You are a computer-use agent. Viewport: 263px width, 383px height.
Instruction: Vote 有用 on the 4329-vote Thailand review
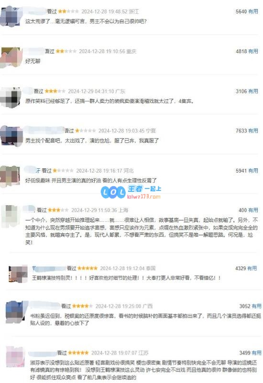coord(252,268)
